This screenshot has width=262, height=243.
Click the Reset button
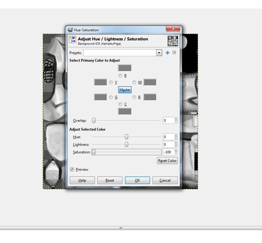tap(110, 180)
